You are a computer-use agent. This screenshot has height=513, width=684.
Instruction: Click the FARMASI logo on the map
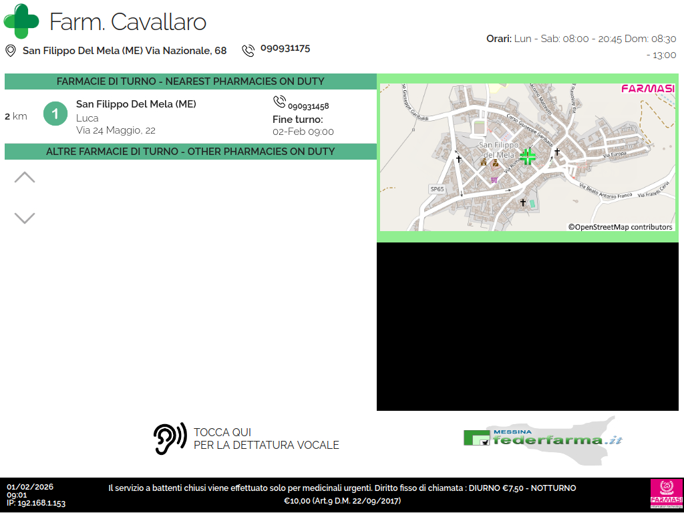647,88
